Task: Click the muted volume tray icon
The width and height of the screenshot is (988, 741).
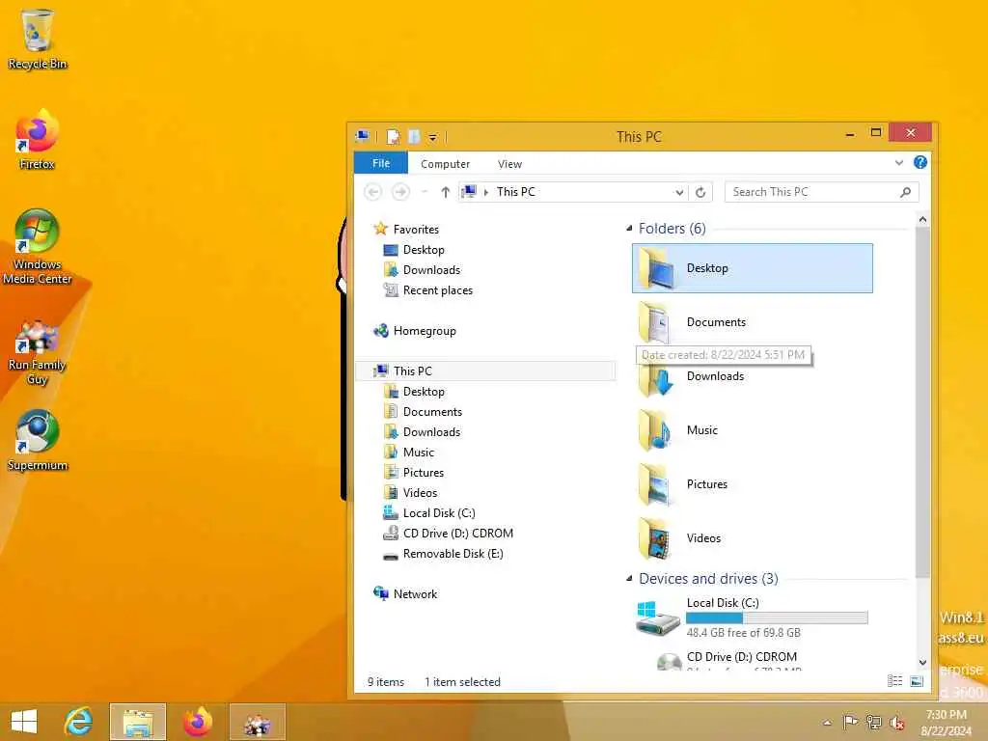Action: (x=896, y=723)
